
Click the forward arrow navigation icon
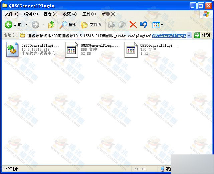point(35,25)
